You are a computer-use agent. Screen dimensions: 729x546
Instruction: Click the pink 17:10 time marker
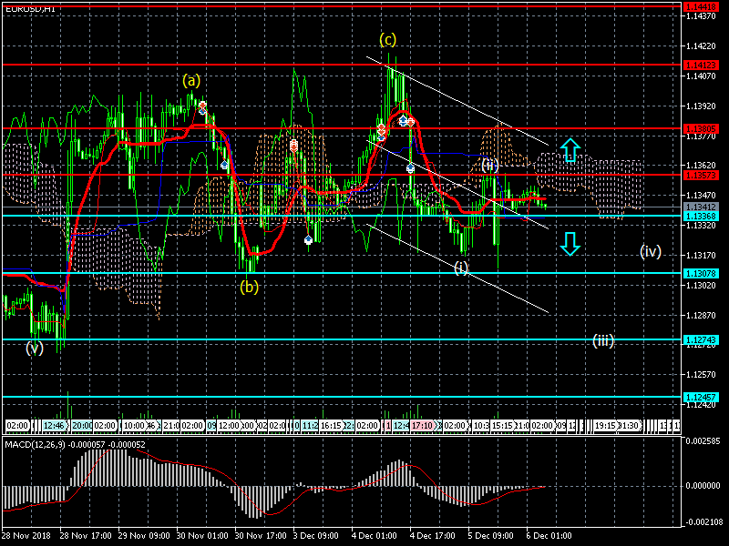click(422, 425)
